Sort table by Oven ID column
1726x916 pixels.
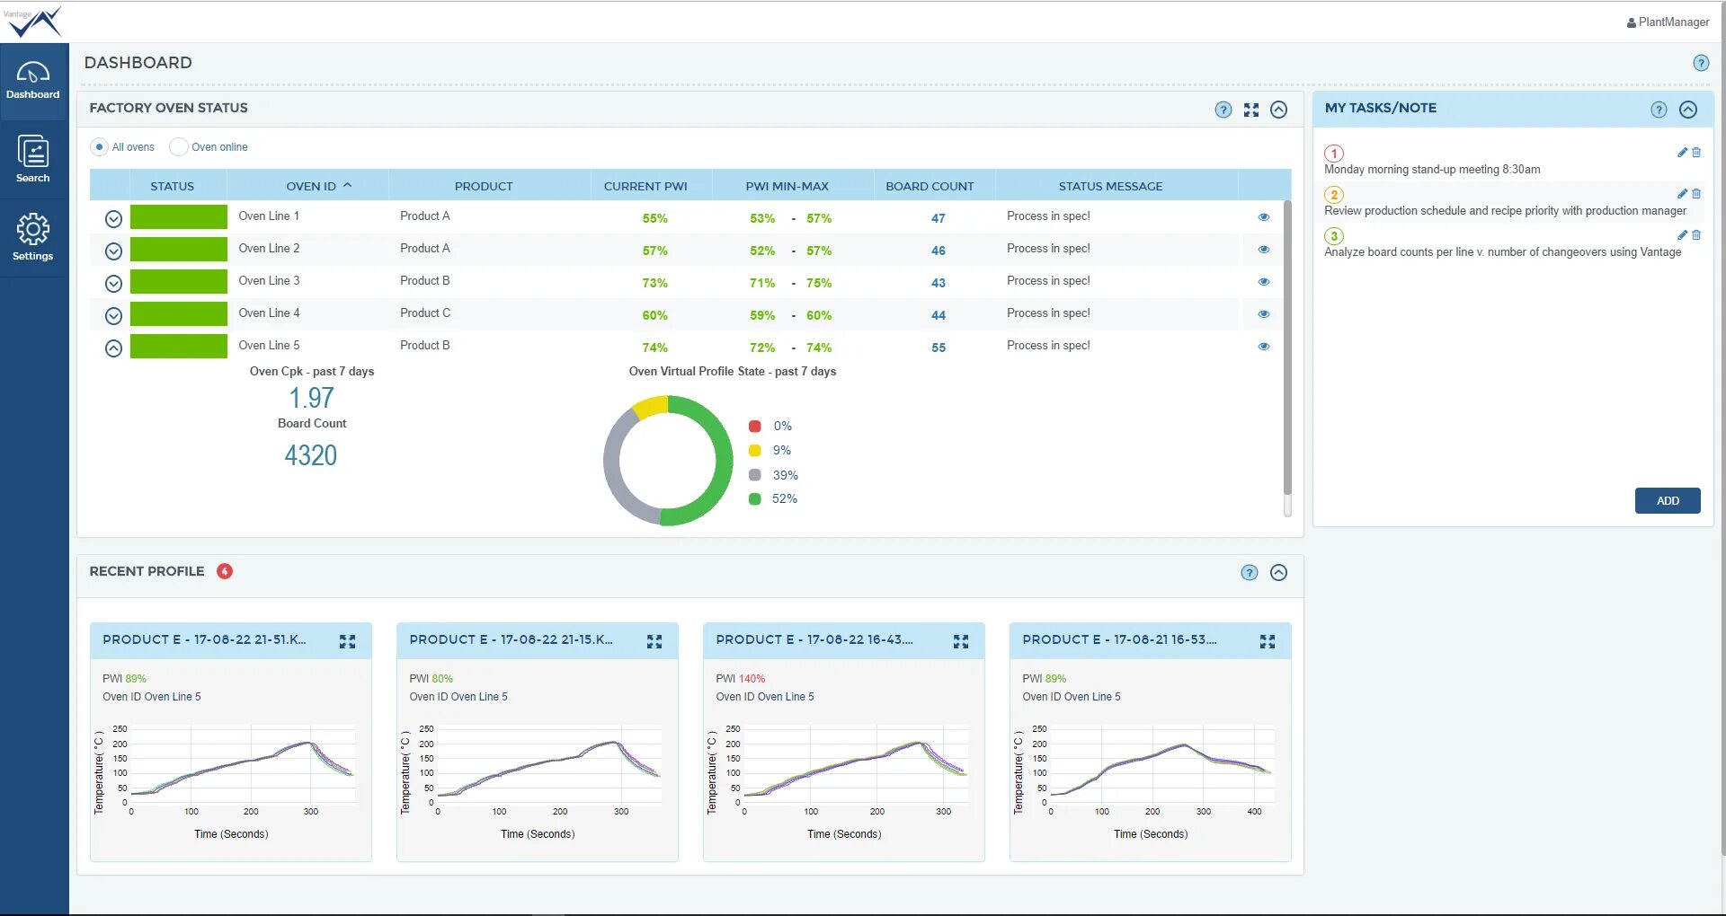319,186
